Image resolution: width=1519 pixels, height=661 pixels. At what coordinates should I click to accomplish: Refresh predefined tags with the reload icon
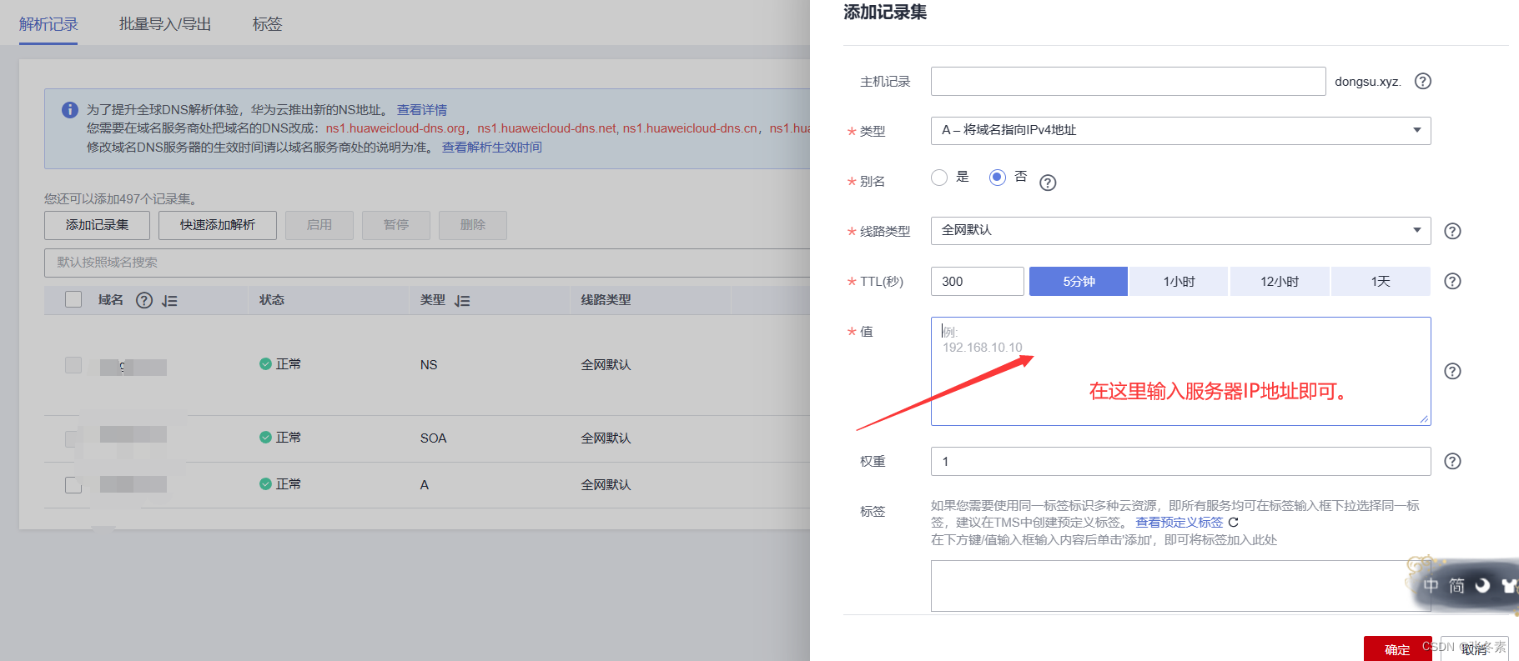pos(1234,522)
